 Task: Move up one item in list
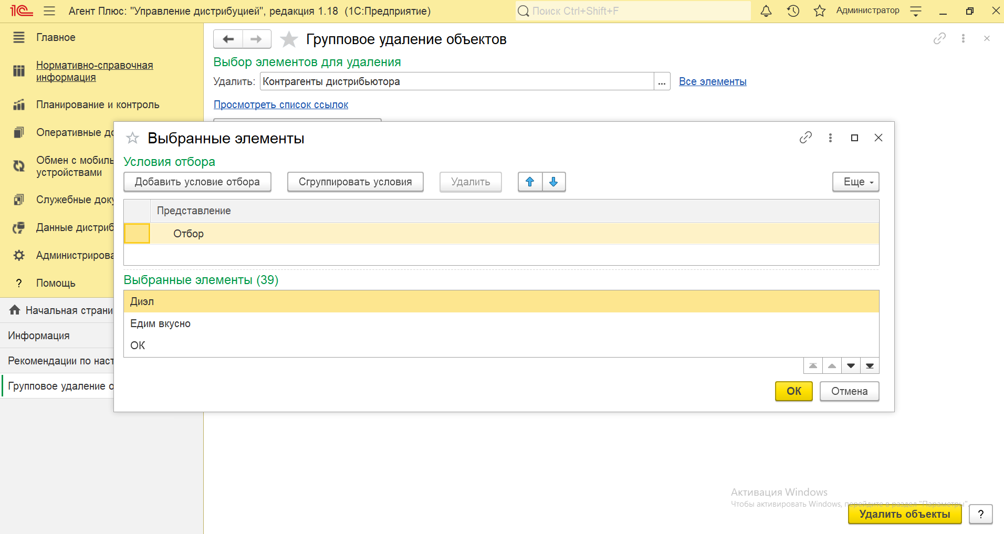click(832, 365)
